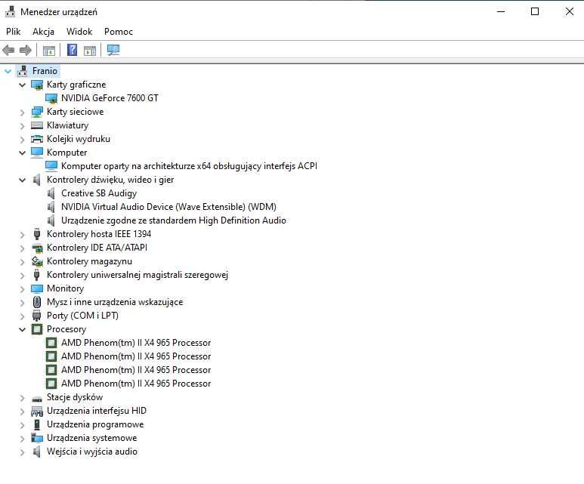
Task: Expand the Porty (COM i LPT) branch
Action: coord(23,316)
